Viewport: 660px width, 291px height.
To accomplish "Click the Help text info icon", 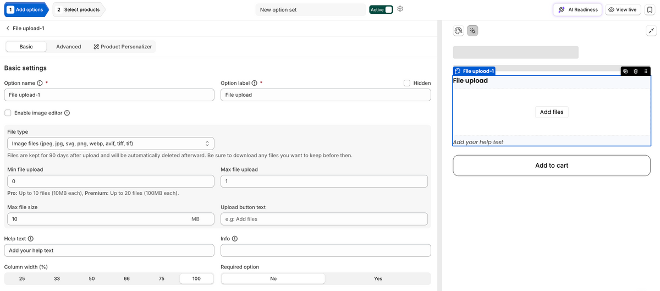I will pyautogui.click(x=31, y=239).
